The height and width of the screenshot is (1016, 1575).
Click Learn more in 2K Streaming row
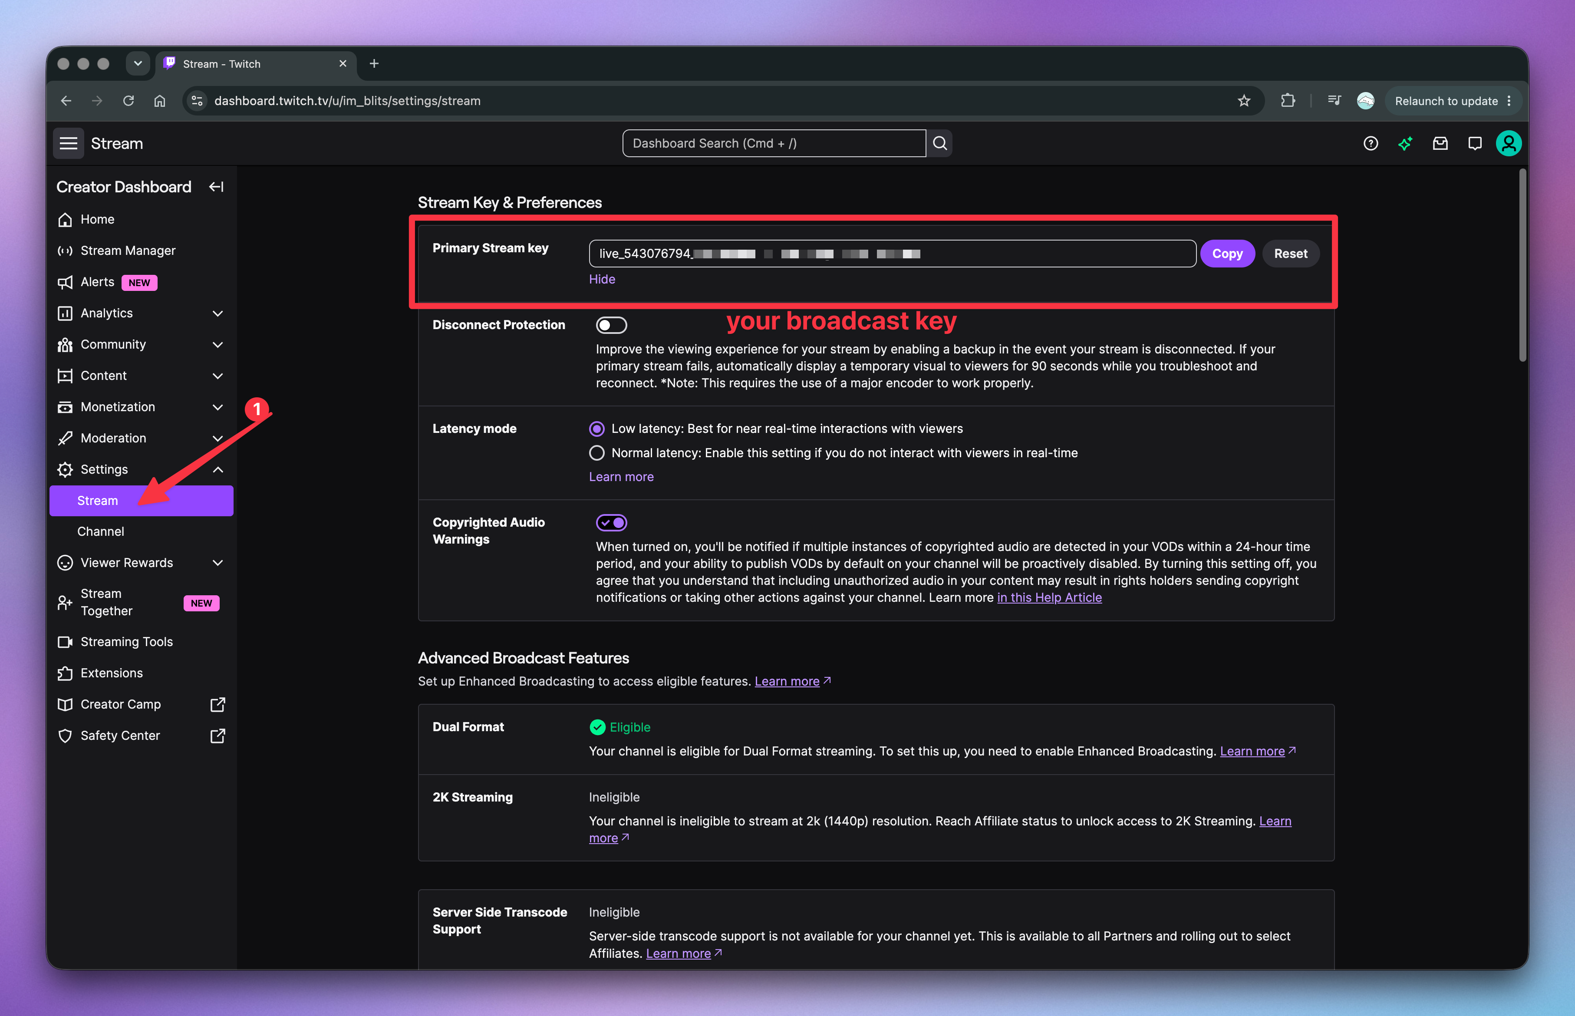[x=1275, y=821]
